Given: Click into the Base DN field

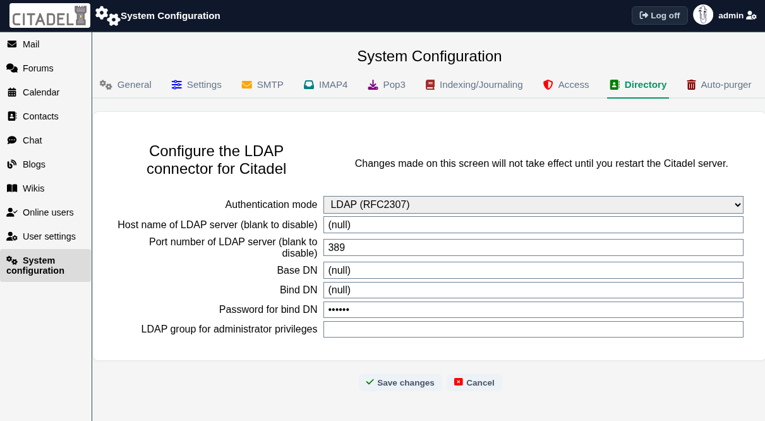Looking at the screenshot, I should tap(533, 270).
